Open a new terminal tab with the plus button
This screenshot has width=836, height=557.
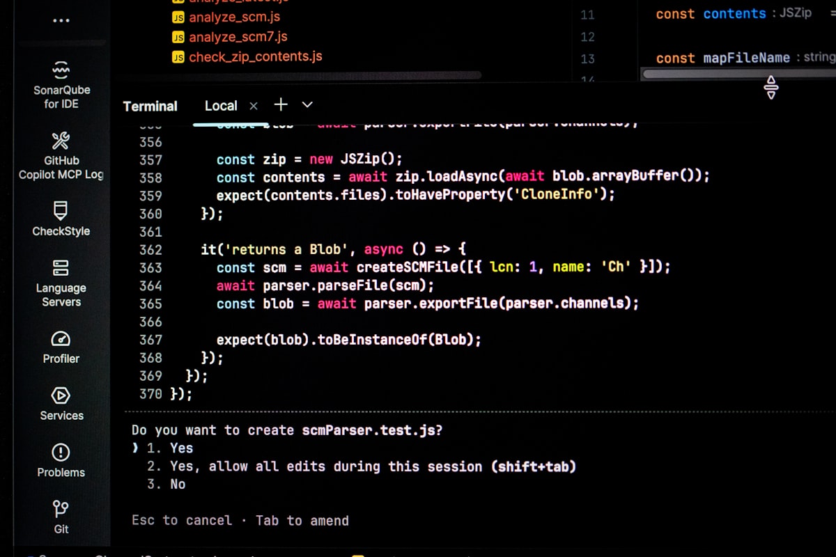click(281, 104)
